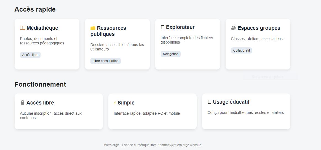This screenshot has width=321, height=150.
Task: Click the open book icon beside Médiathèque
Action: point(23,28)
